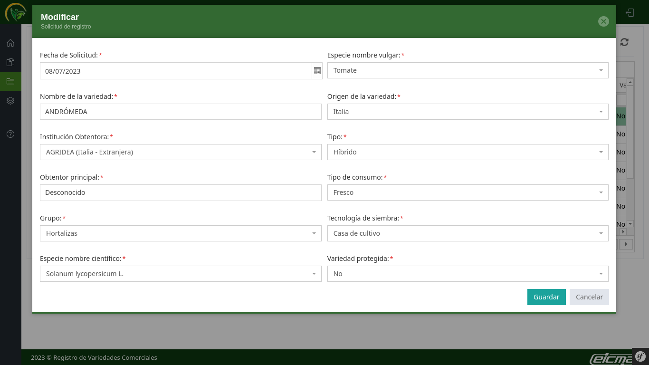This screenshot has width=649, height=365.
Task: Click the Obtentor principal text field
Action: (181, 192)
